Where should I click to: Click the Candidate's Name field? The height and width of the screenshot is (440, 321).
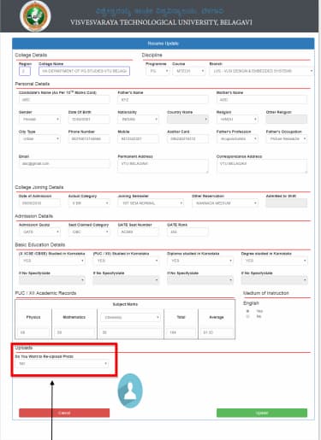point(64,100)
